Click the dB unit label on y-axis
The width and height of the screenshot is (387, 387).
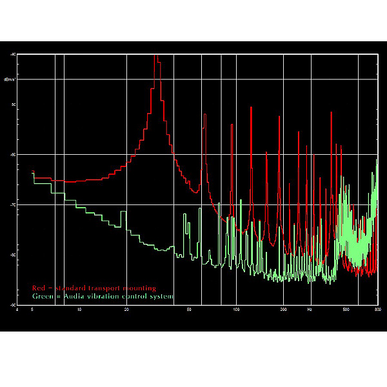[x=10, y=79]
